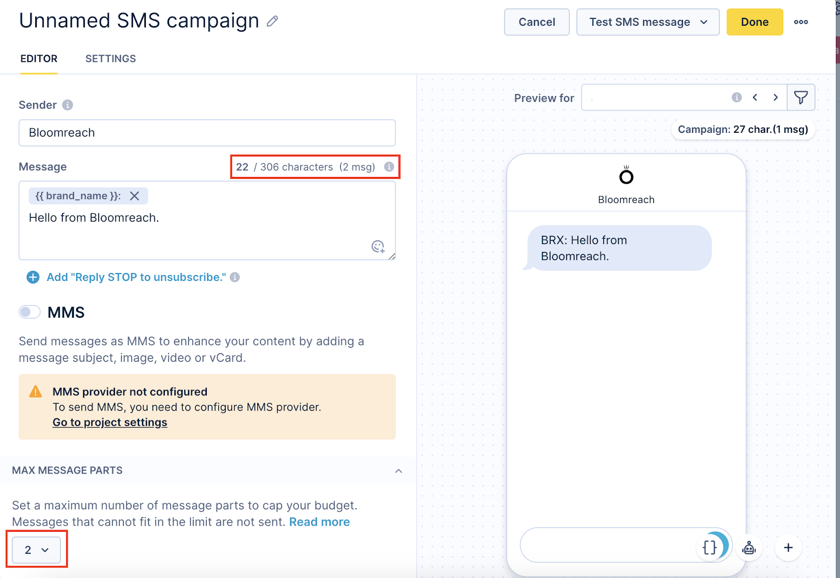Screen dimensions: 840x578
Task: Go to next preview customer arrow
Action: [776, 97]
